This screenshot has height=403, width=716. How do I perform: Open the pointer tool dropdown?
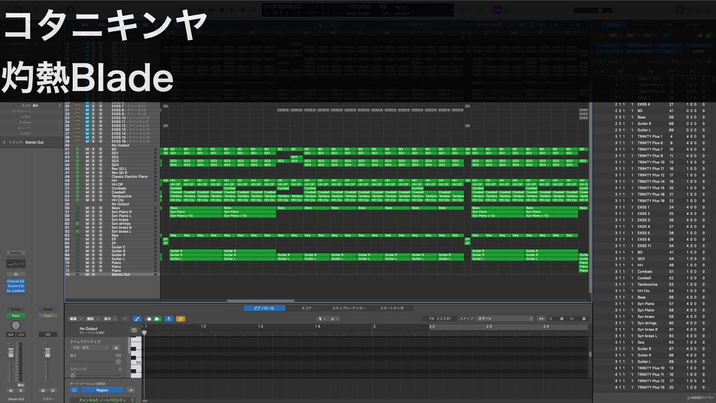point(321,318)
